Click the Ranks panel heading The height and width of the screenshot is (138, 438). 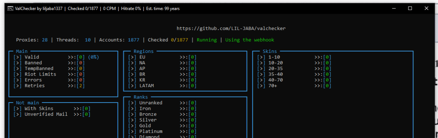pos(141,97)
